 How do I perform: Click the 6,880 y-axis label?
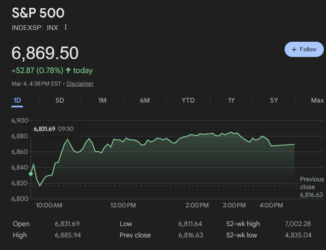[20, 137]
